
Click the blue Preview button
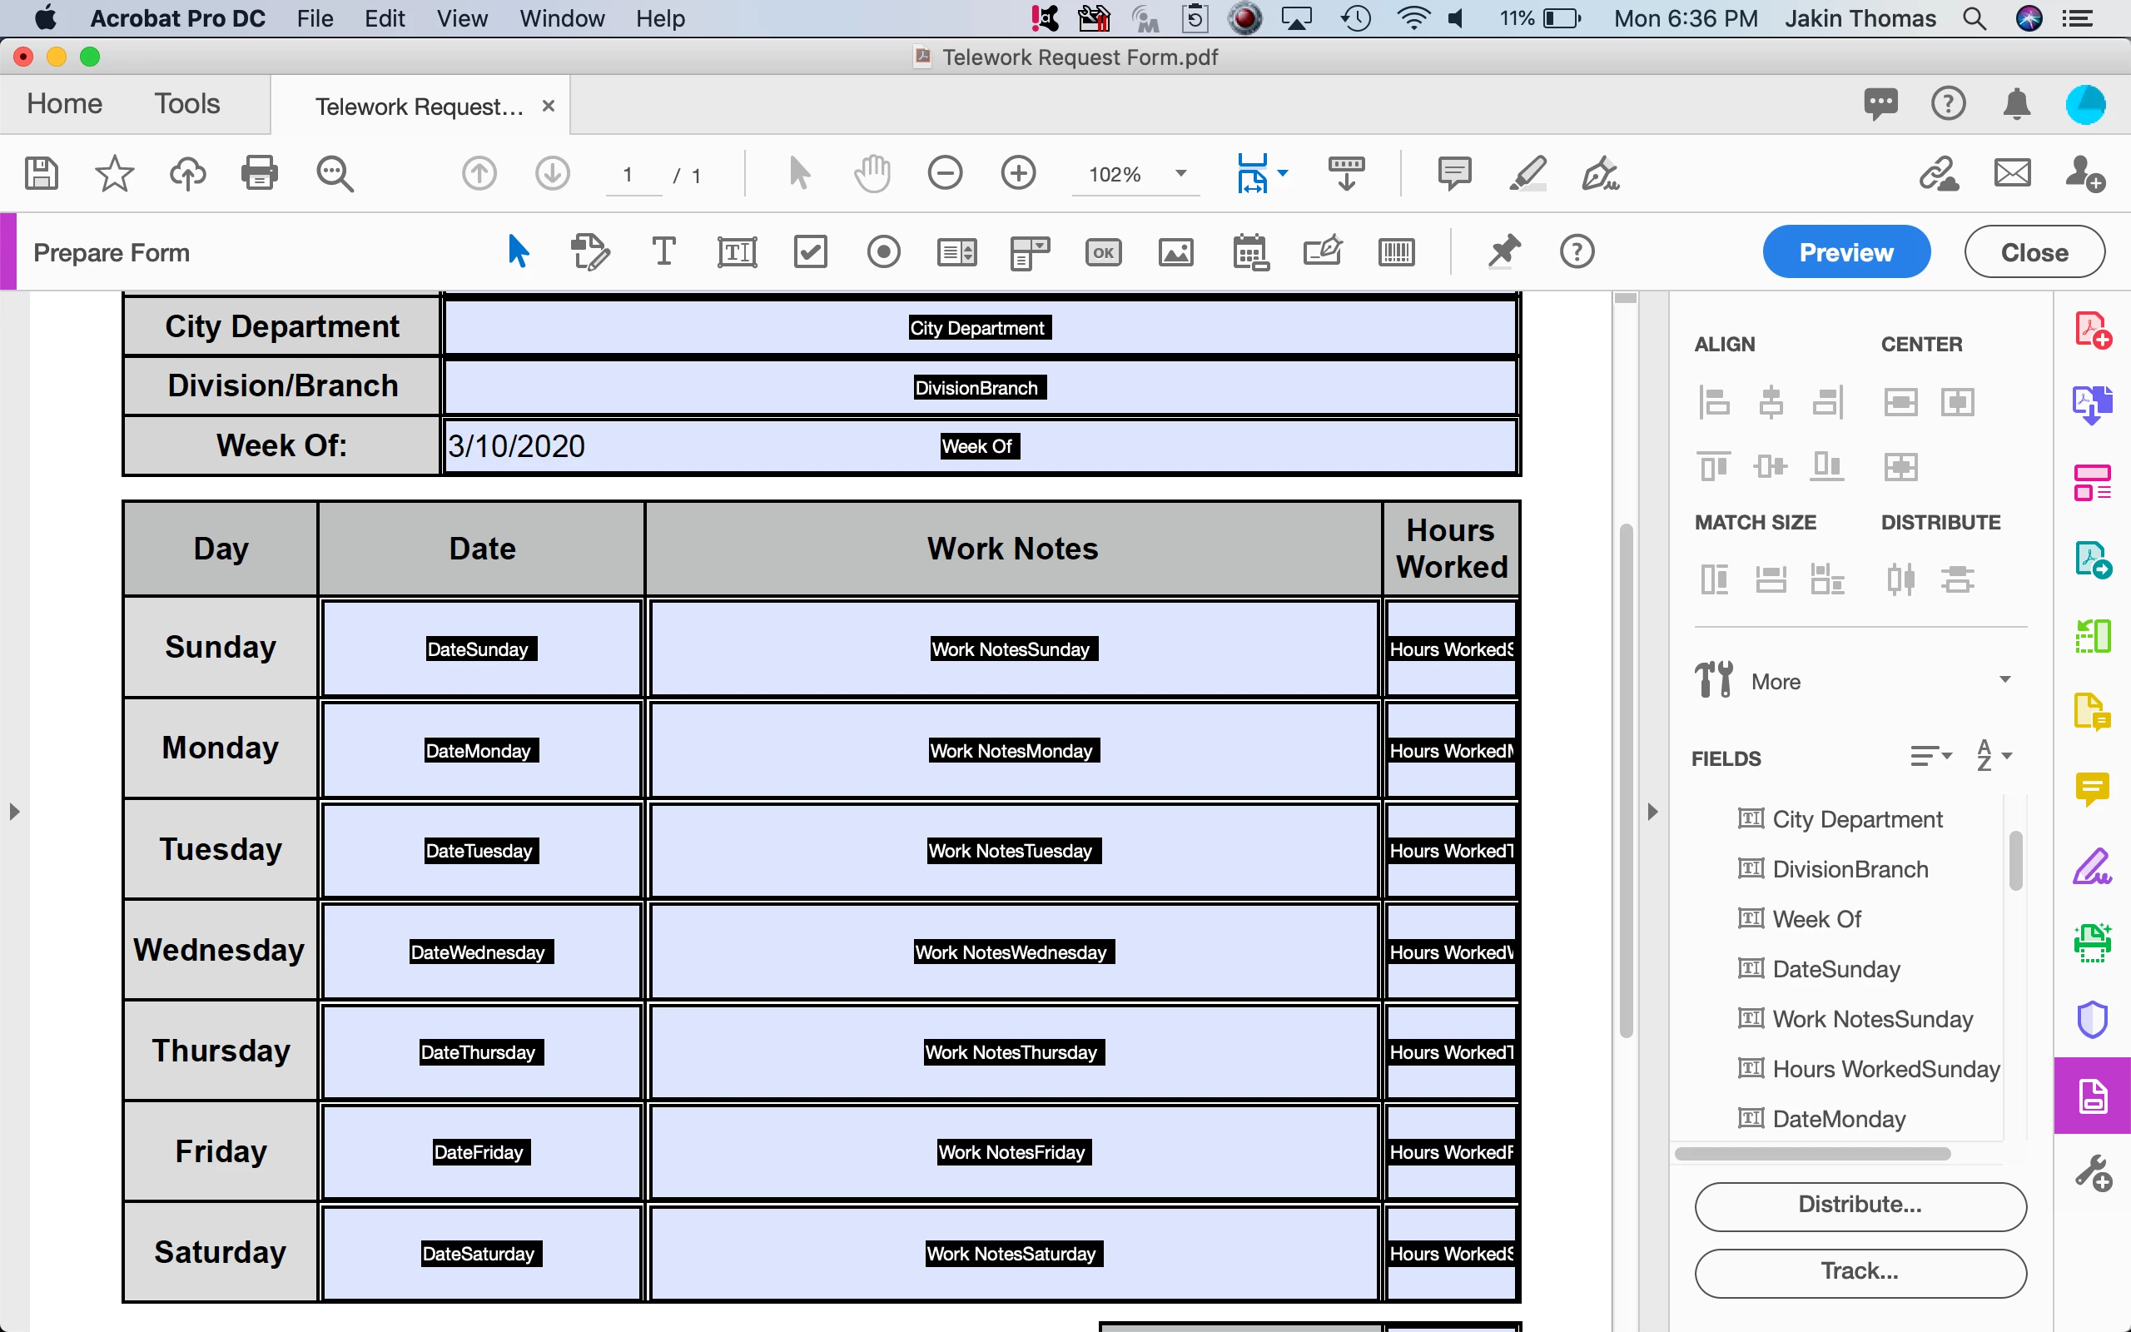1845,253
